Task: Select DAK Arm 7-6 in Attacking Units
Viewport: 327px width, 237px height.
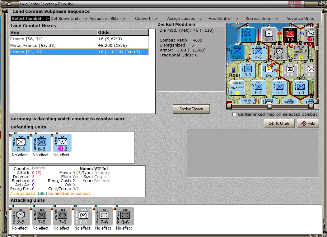Action: [x=62, y=217]
